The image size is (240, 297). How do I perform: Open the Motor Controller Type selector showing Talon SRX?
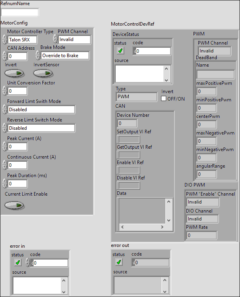(22, 40)
